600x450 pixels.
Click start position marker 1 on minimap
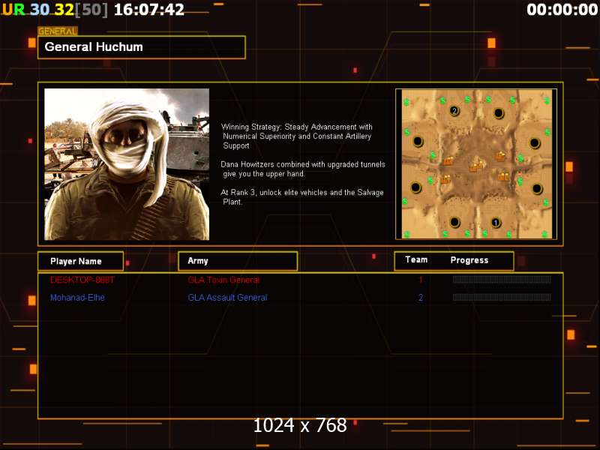tap(496, 223)
